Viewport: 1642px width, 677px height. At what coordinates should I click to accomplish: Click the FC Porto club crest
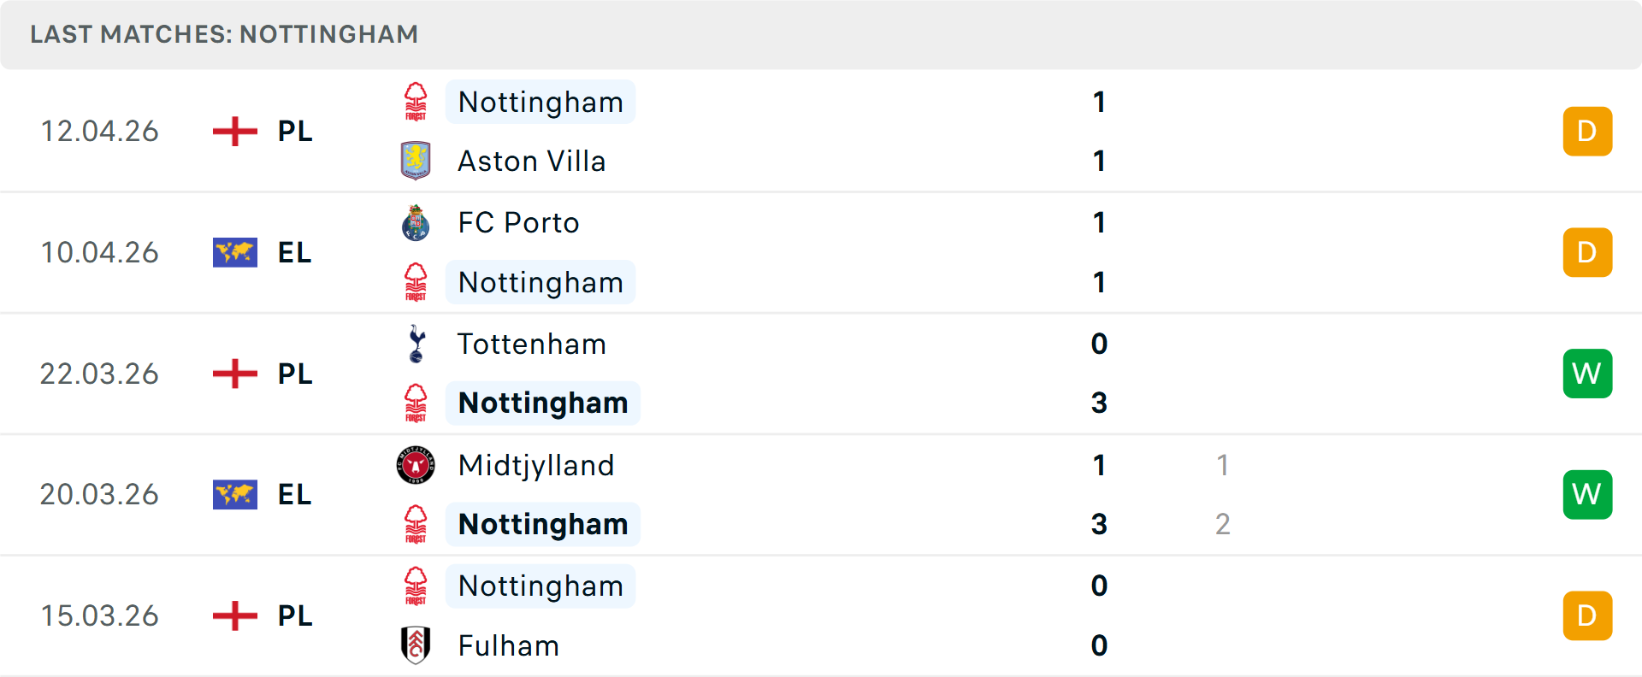(x=416, y=222)
